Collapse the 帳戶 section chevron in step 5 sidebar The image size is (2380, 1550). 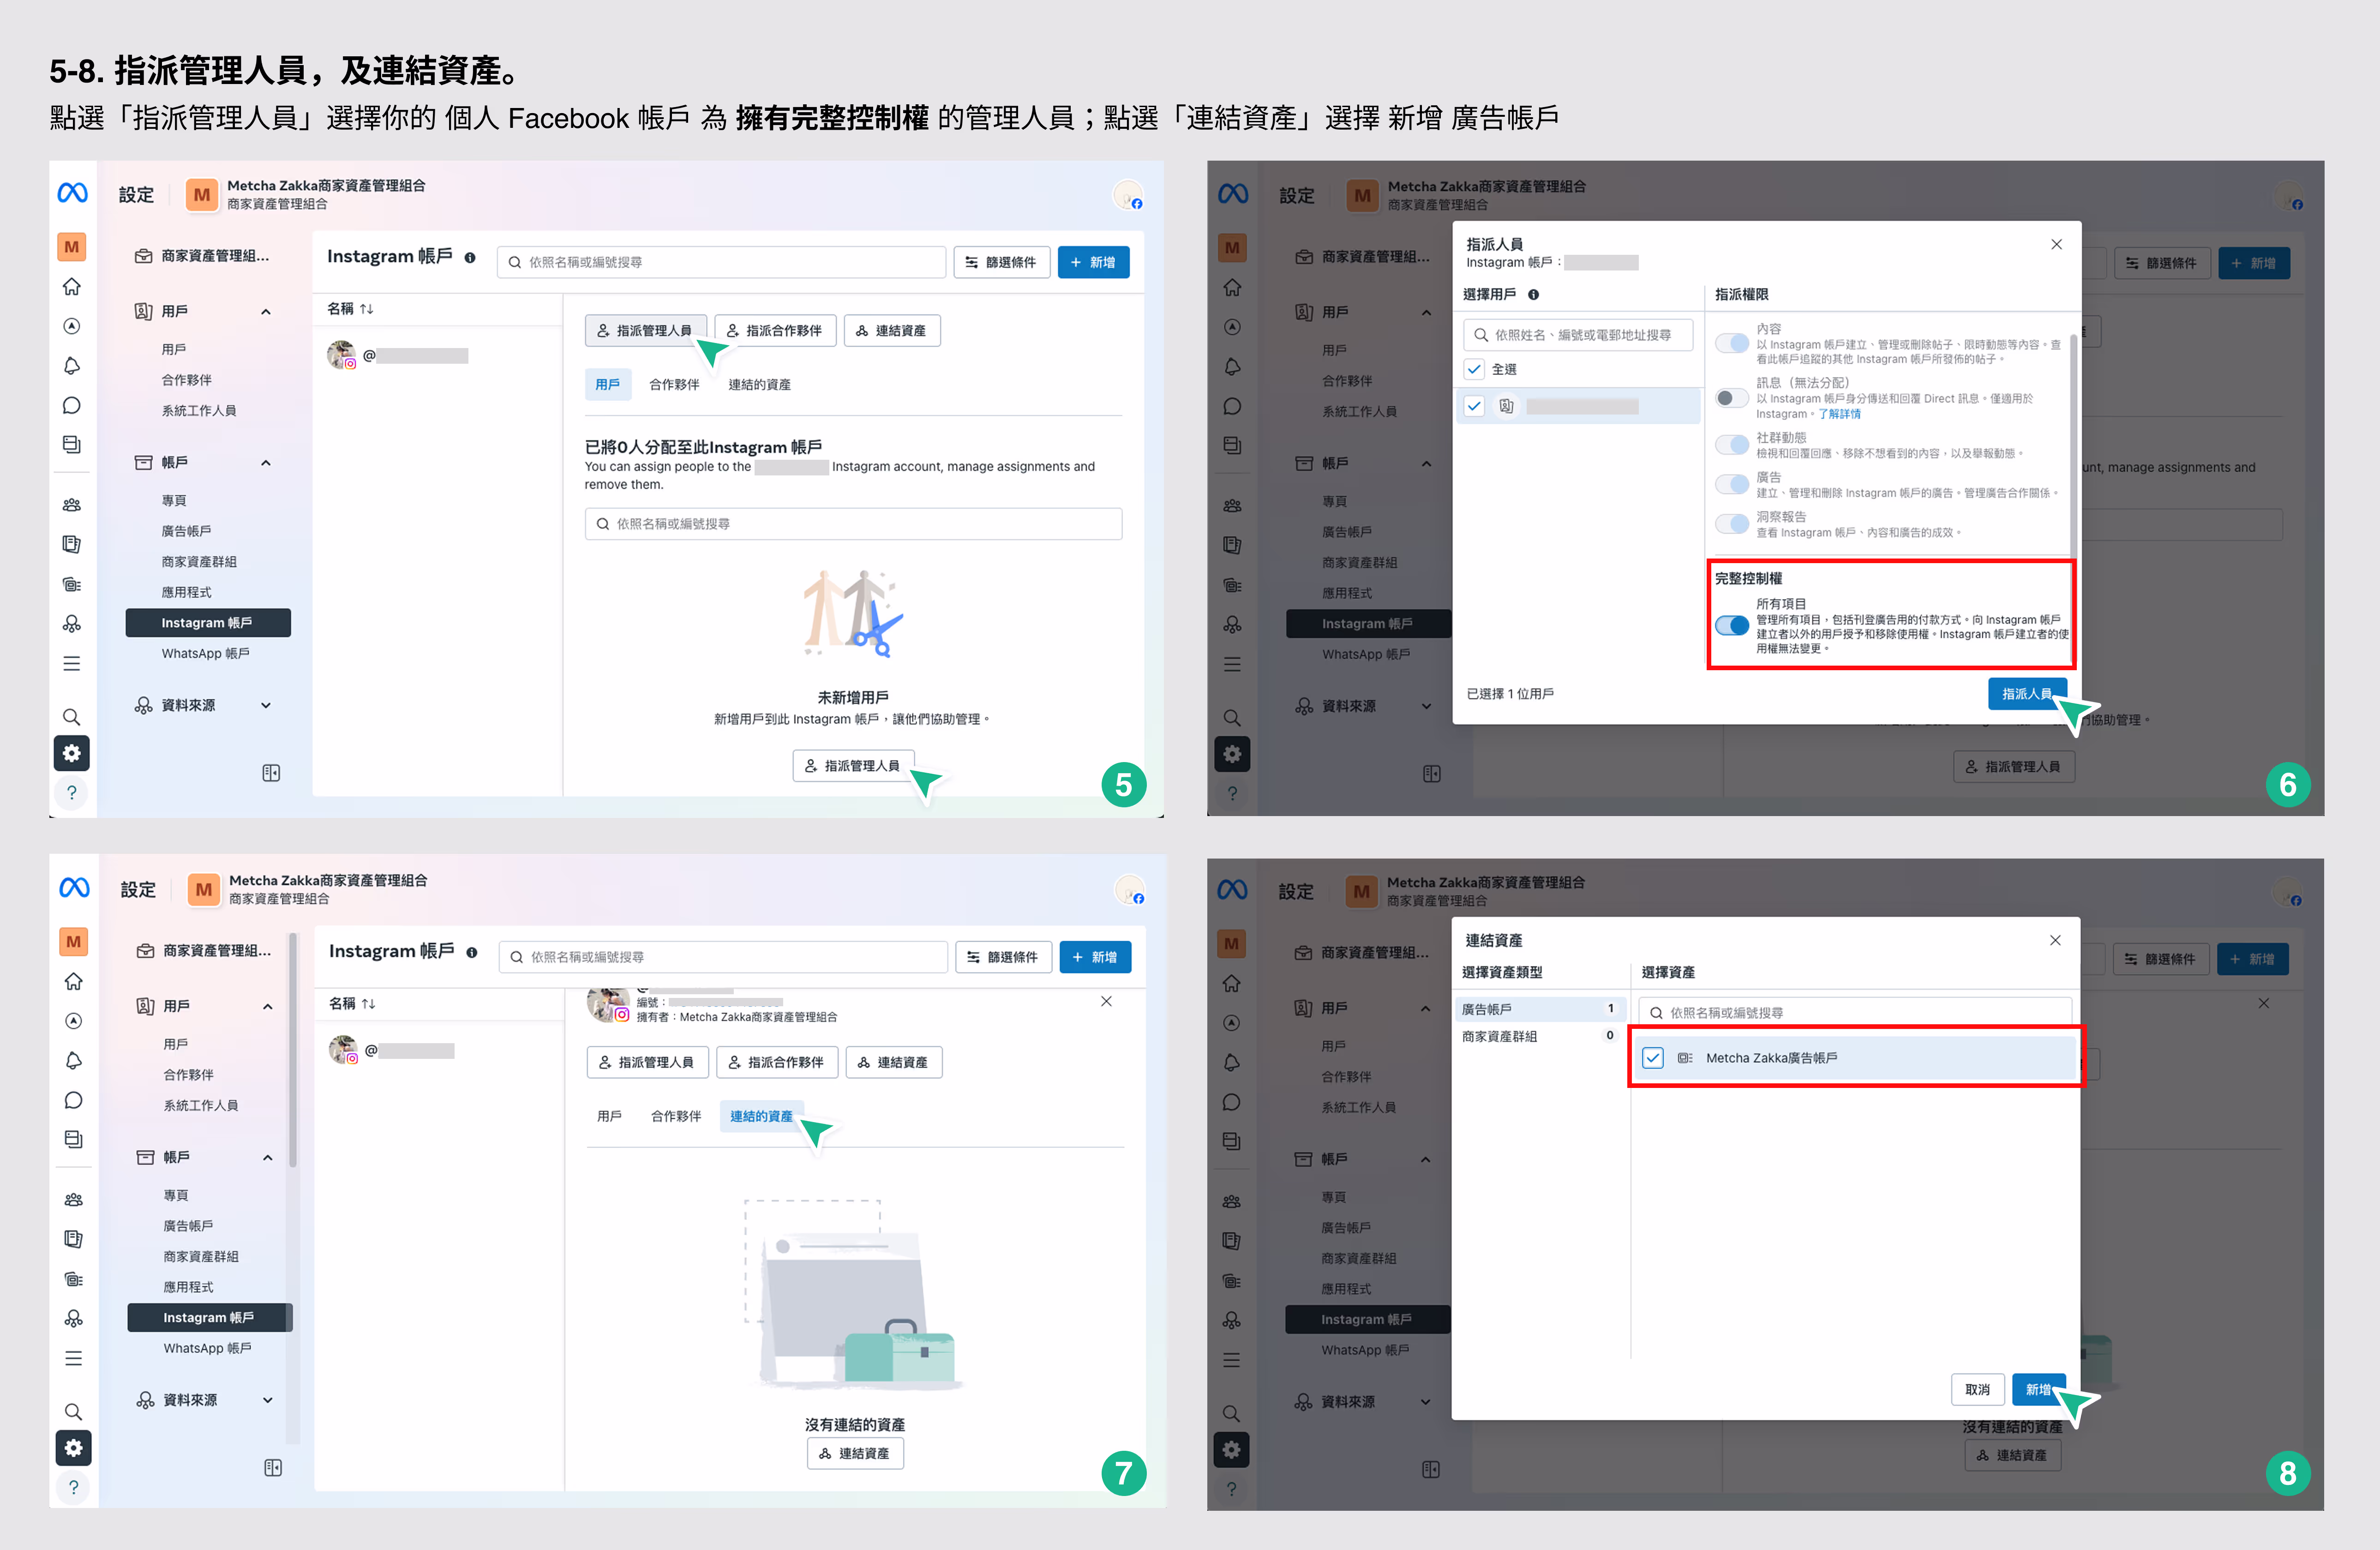[x=266, y=463]
